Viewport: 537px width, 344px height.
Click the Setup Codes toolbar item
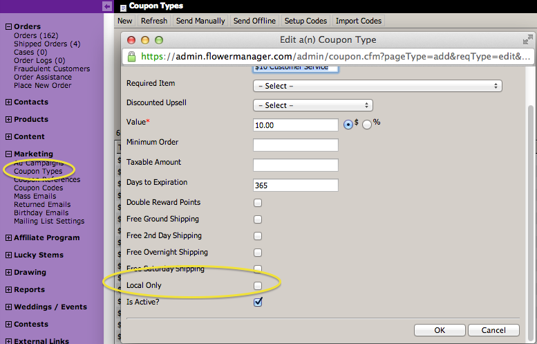[x=305, y=21]
